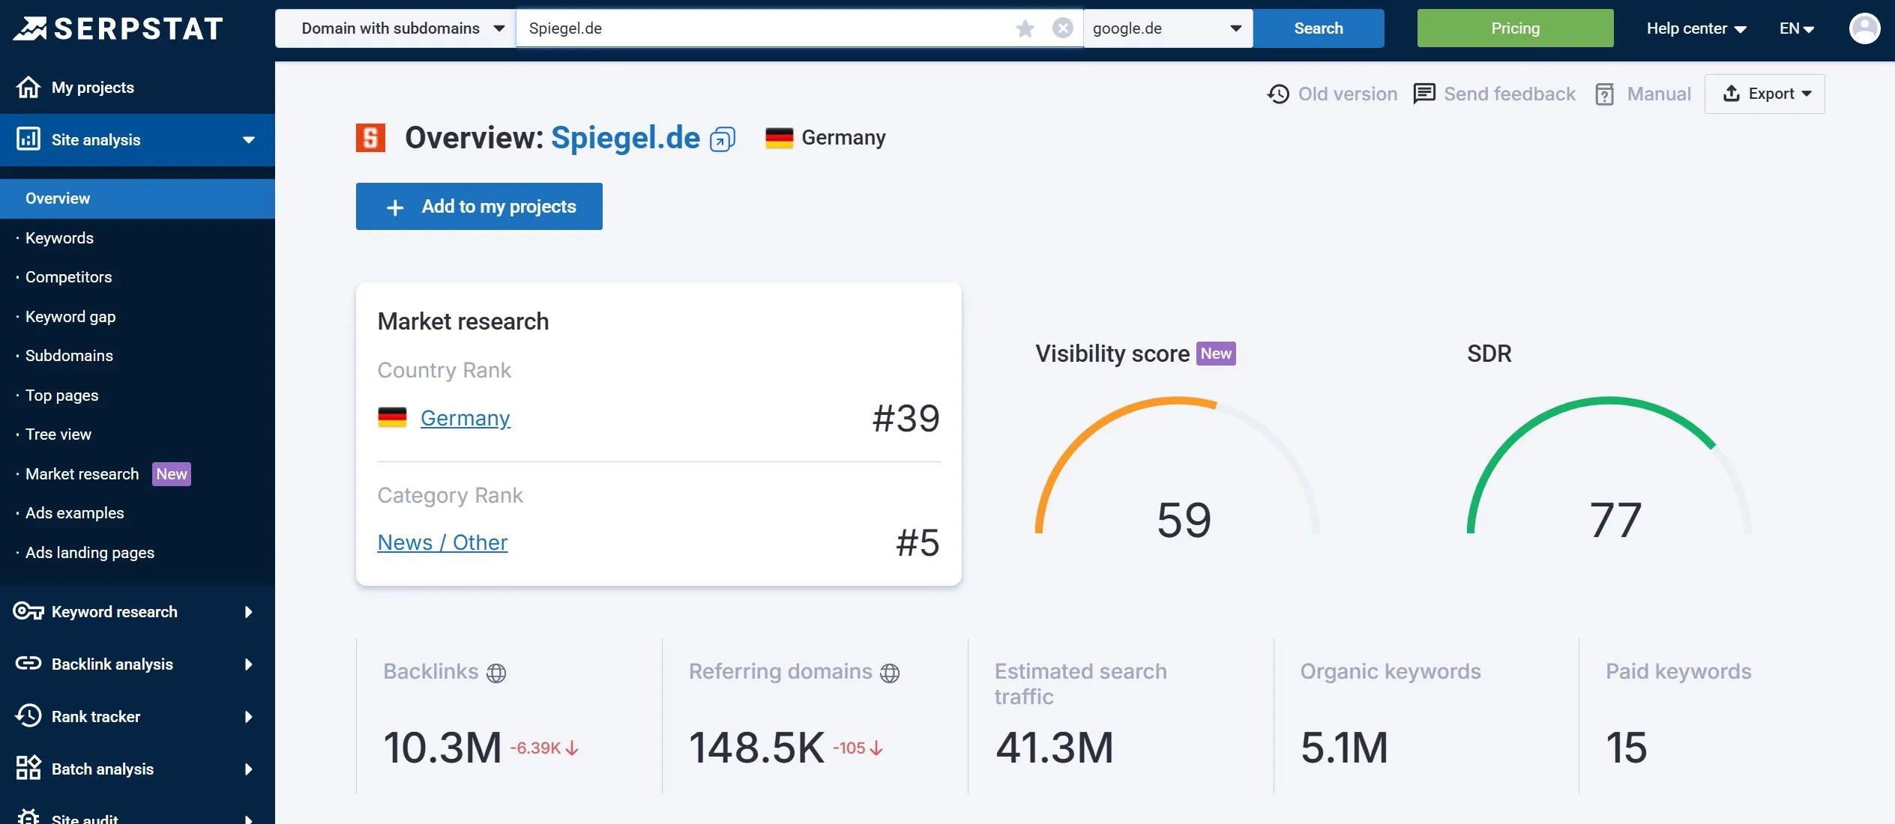
Task: Open the EN language dropdown
Action: pos(1797,28)
